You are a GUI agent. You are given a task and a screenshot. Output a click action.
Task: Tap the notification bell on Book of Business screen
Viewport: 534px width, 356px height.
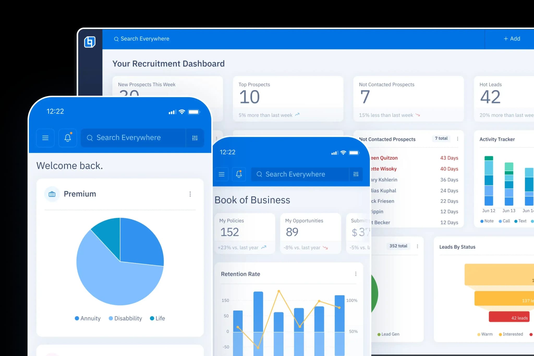pos(239,174)
